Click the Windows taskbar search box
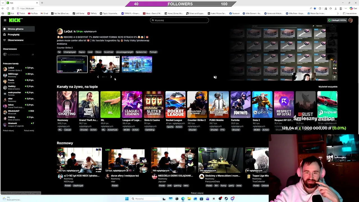The width and height of the screenshot is (359, 202). tap(145, 199)
